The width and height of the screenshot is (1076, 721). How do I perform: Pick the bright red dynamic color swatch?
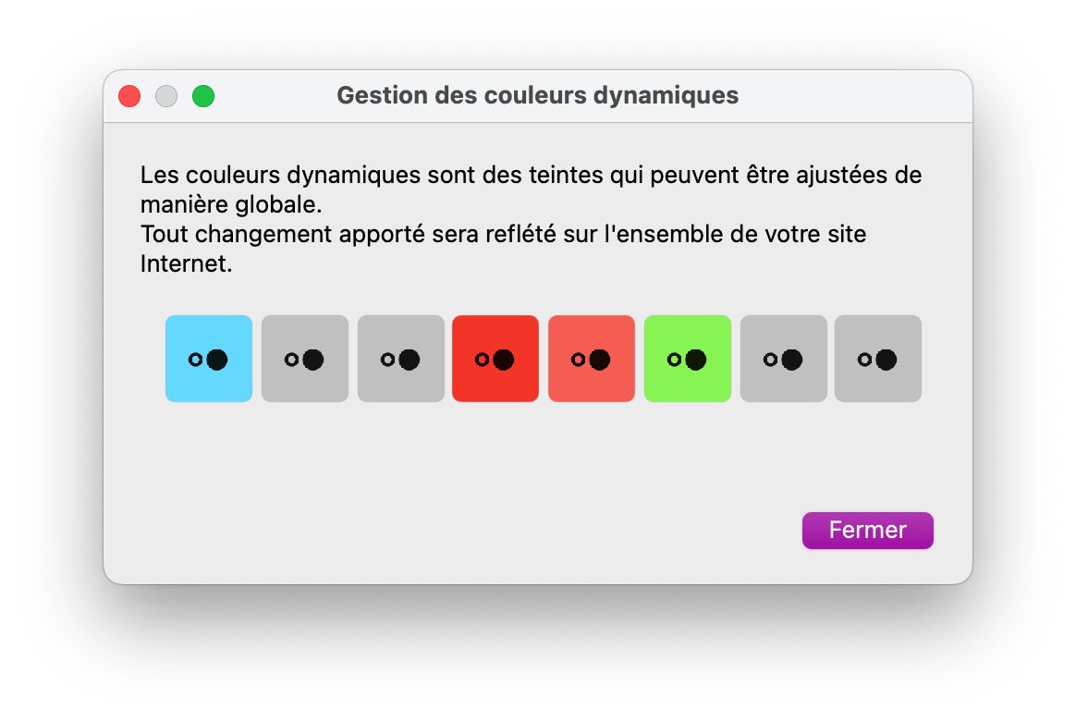(495, 359)
